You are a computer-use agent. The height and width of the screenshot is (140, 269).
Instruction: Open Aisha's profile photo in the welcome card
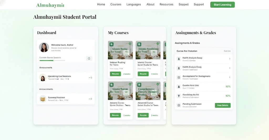pyautogui.click(x=44, y=47)
